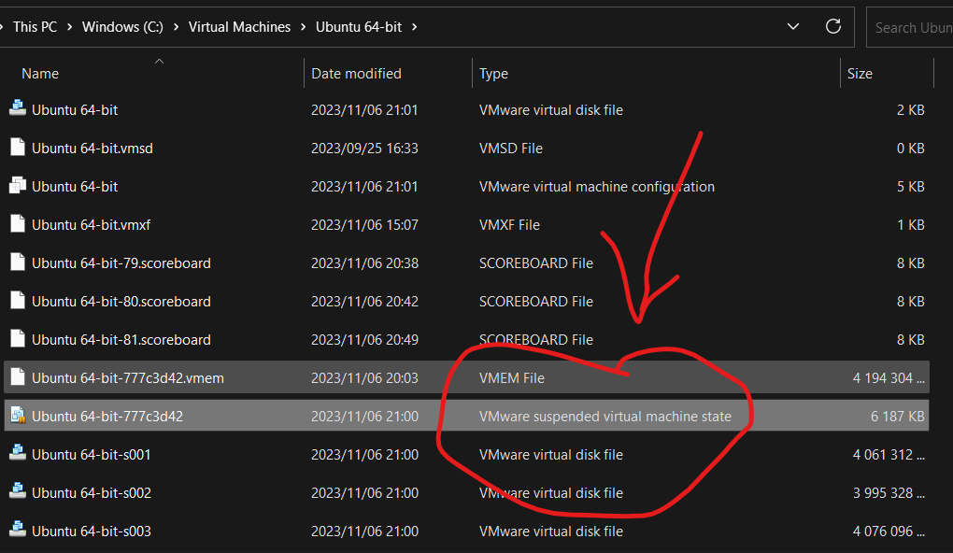Select the Ubuntu 64-bit VM configuration icon
953x553 pixels.
17,186
